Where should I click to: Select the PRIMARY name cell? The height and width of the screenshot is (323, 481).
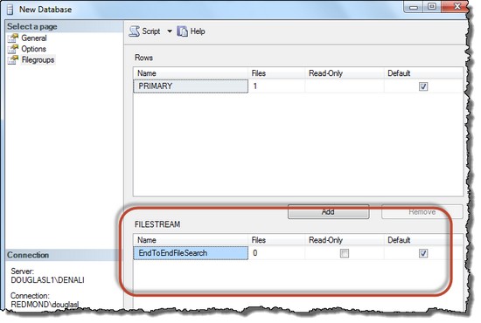[191, 86]
